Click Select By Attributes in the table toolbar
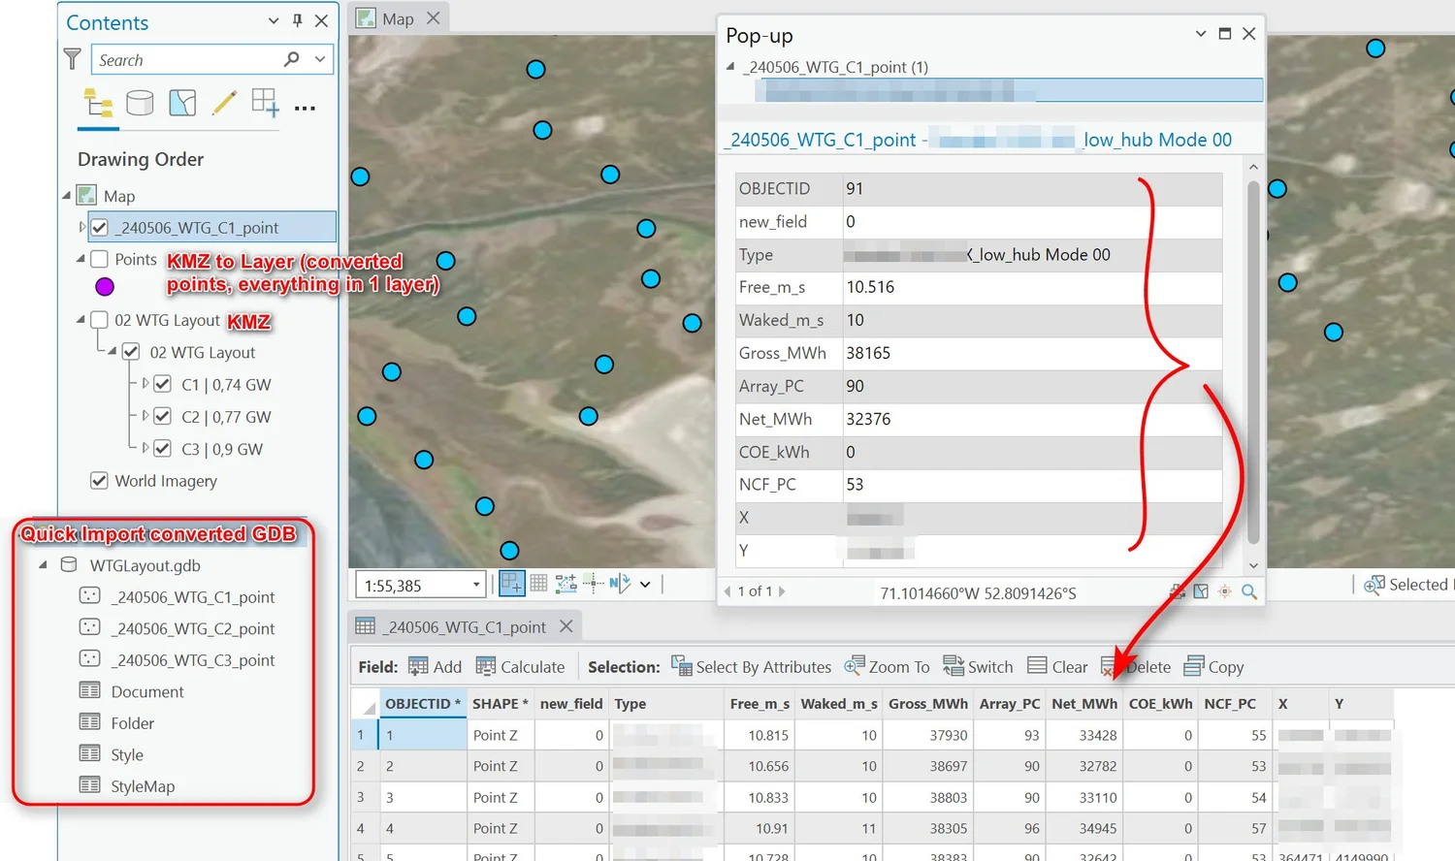This screenshot has width=1455, height=861. (751, 666)
